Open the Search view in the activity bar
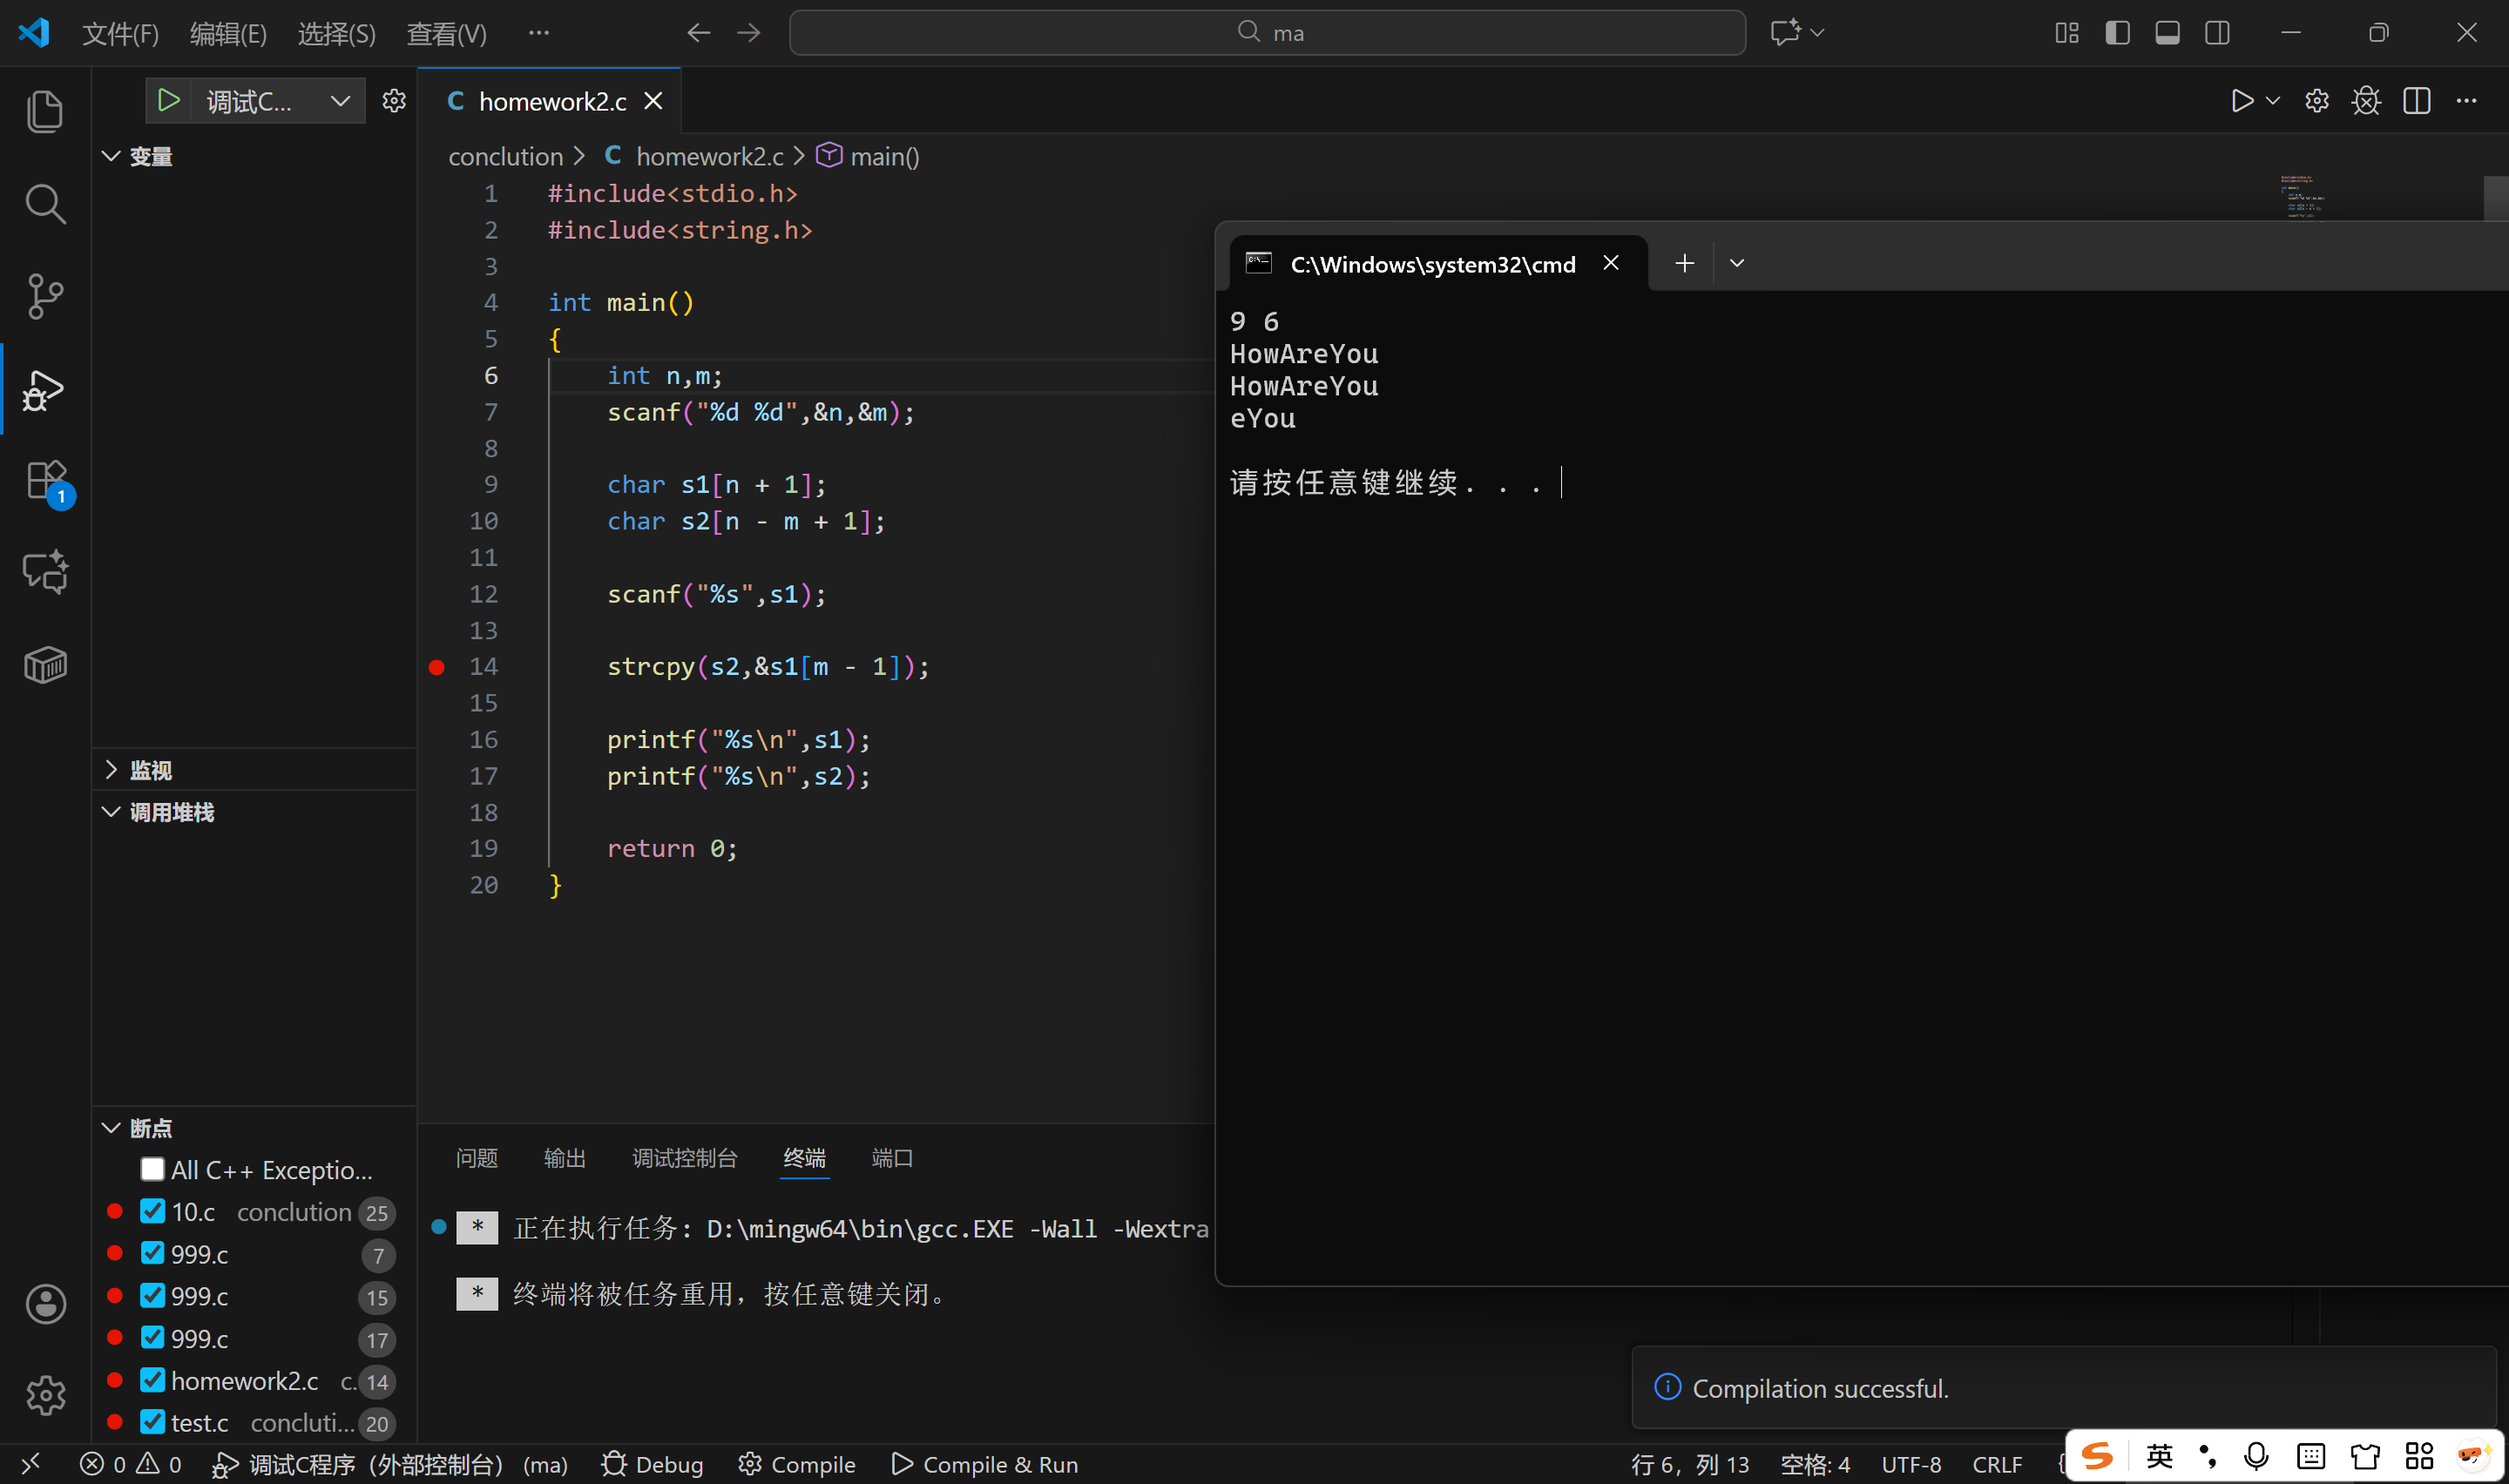The image size is (2509, 1484). point(45,204)
